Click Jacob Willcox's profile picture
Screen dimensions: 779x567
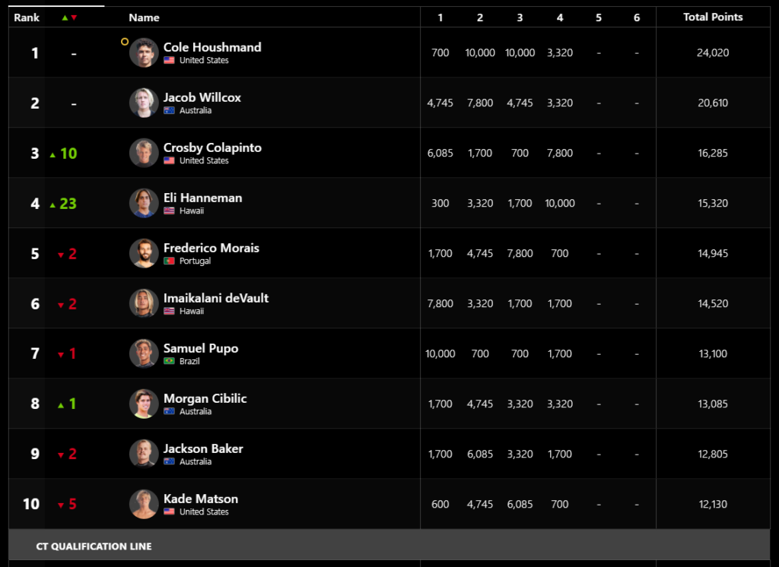coord(144,103)
